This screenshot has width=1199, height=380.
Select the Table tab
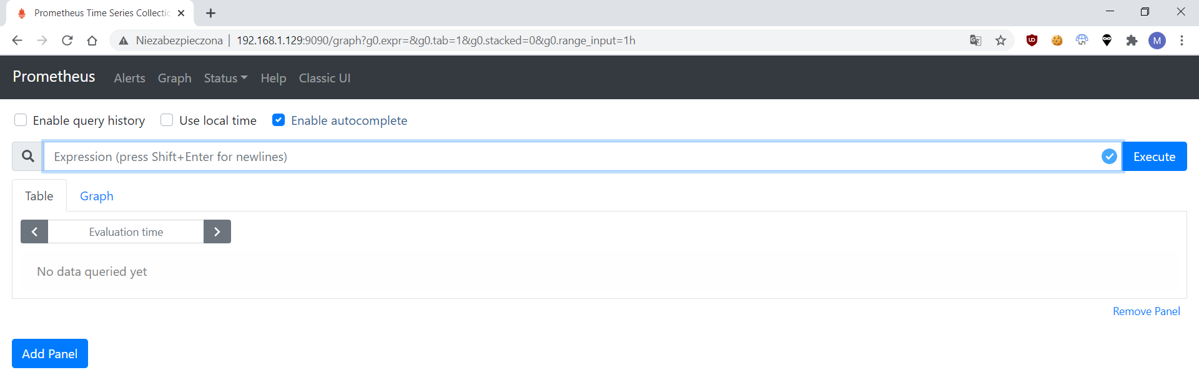tap(39, 196)
